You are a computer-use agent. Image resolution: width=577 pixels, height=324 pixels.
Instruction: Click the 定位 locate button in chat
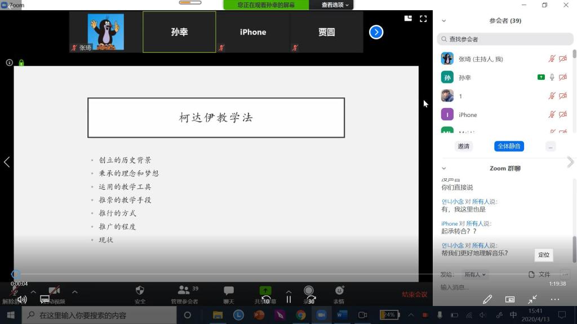544,255
